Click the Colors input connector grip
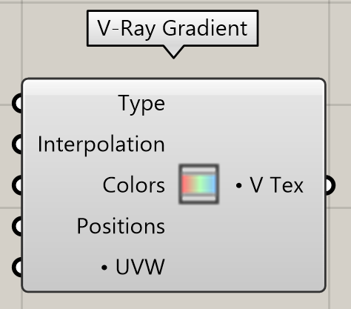 [17, 185]
